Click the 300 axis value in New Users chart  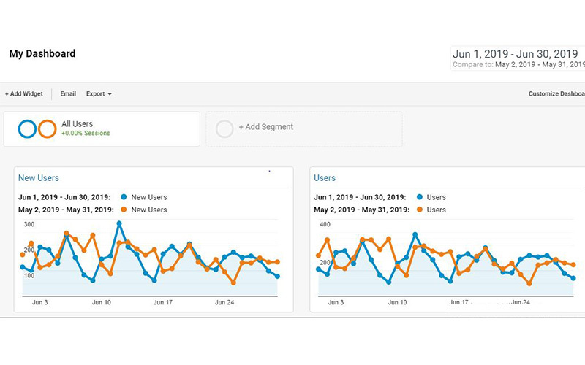pos(29,224)
